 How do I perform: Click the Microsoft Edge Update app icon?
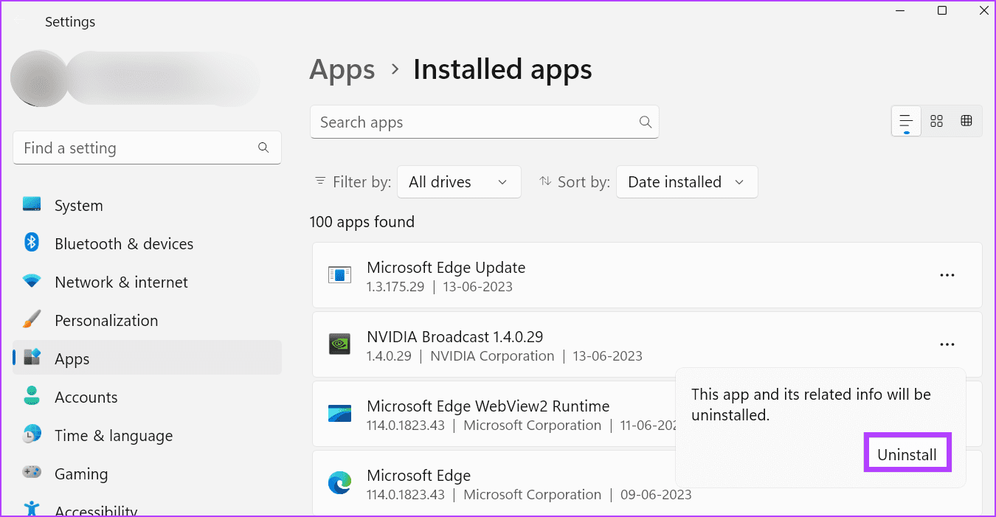coord(339,276)
